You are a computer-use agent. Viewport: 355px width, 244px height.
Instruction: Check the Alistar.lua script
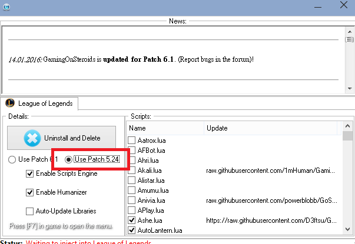click(131, 181)
